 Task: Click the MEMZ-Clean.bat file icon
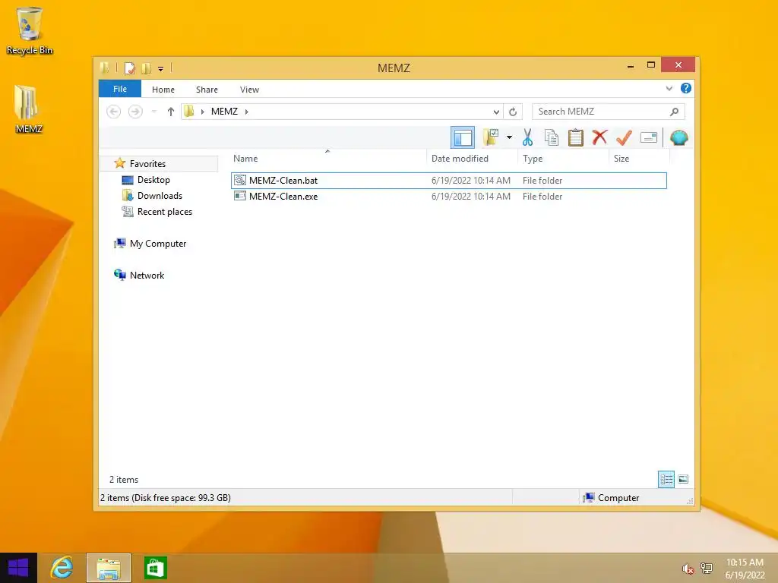click(239, 180)
